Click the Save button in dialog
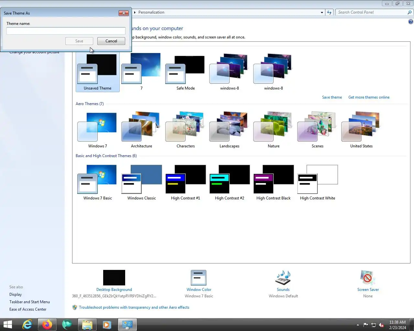414x331 pixels. pos(79,41)
